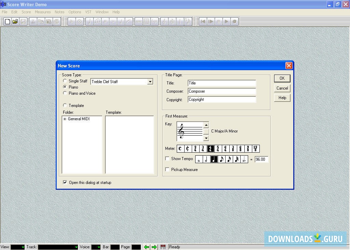Go to previous page with left green arrow

pyautogui.click(x=146, y=247)
